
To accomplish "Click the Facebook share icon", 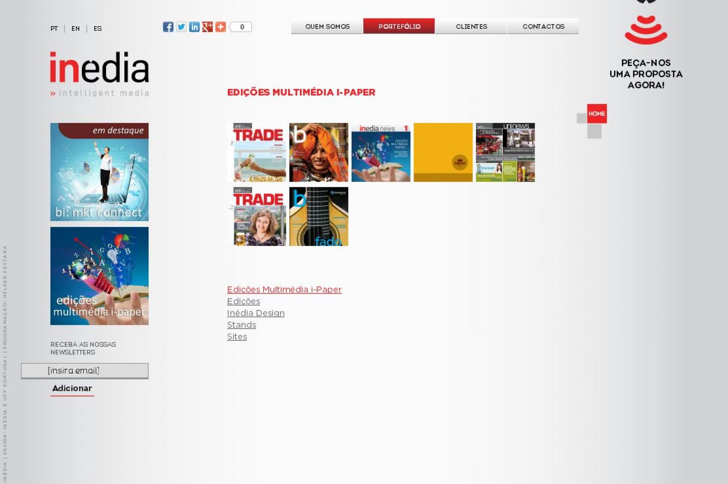I will [x=168, y=27].
